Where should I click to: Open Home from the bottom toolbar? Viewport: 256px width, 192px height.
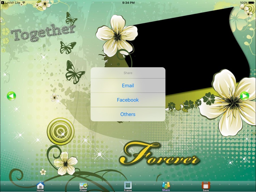[x=40, y=187]
